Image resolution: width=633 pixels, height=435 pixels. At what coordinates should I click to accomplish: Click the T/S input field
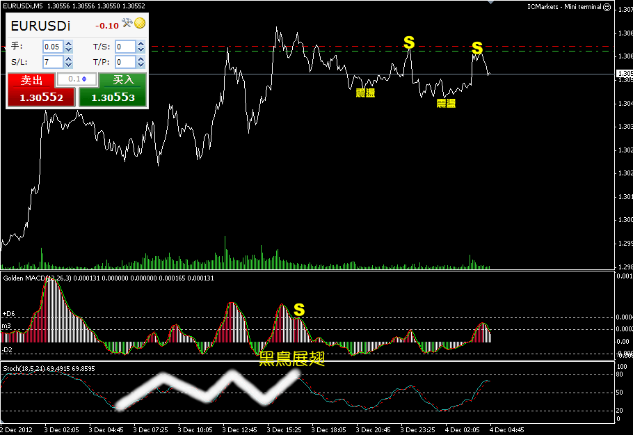pos(125,47)
